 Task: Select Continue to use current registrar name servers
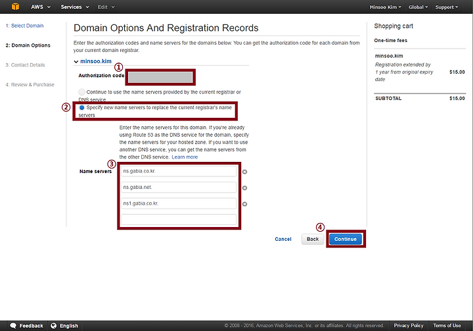(x=81, y=92)
